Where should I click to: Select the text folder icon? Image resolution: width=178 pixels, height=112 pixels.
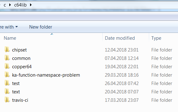click(7, 92)
